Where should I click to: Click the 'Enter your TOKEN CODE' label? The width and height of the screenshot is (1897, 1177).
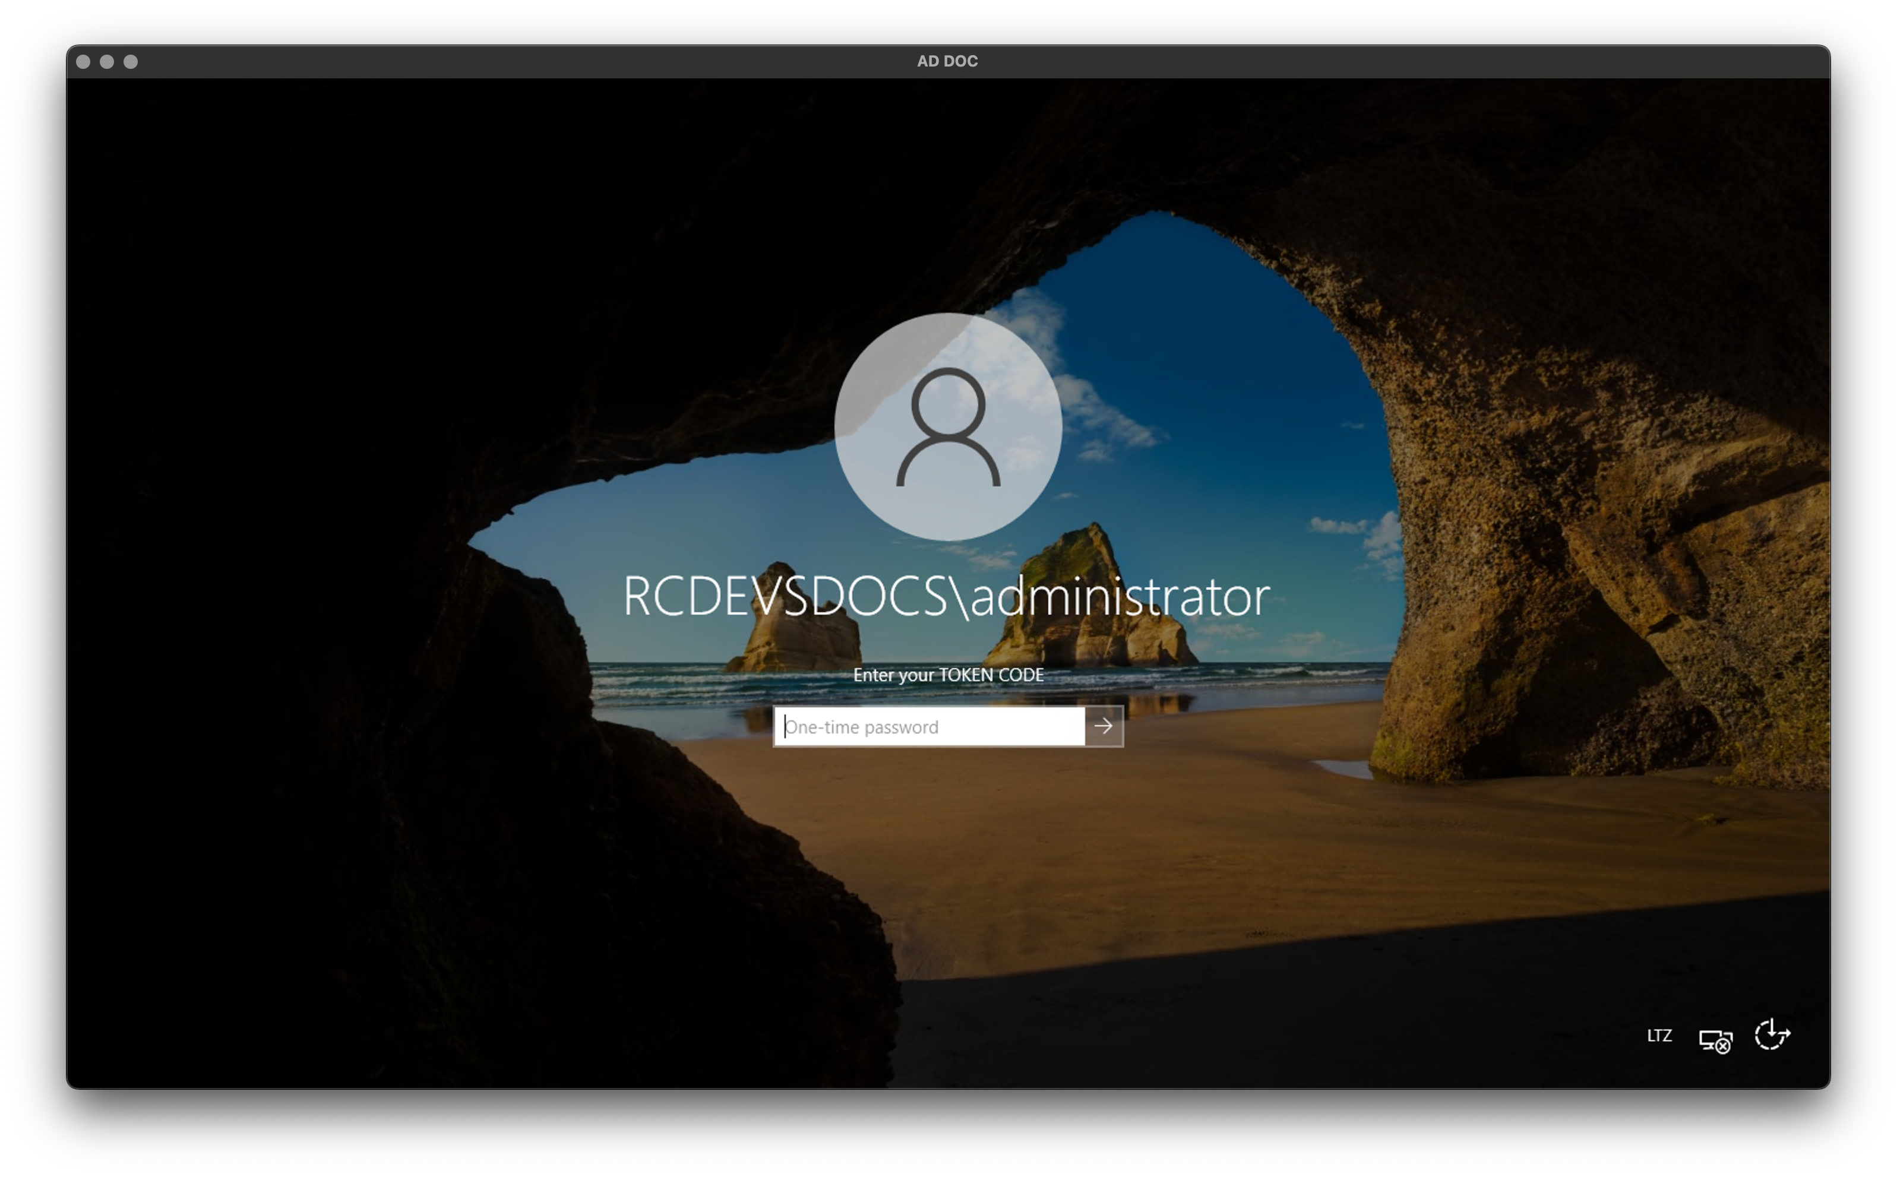coord(947,675)
